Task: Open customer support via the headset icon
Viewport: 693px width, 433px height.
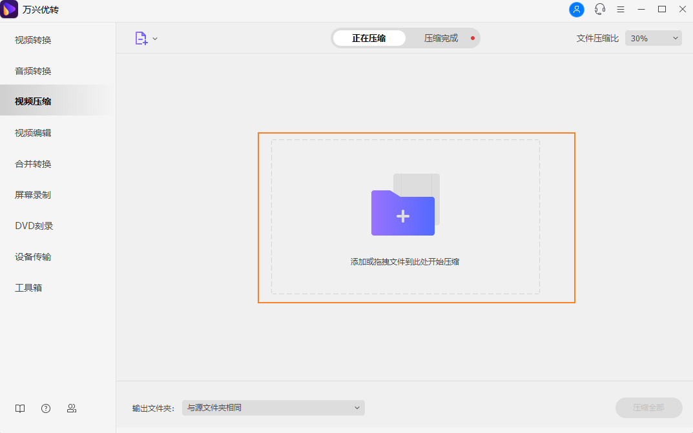Action: [599, 10]
